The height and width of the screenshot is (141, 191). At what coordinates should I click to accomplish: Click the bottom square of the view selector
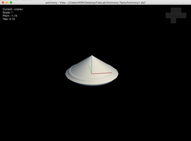[x=173, y=21]
